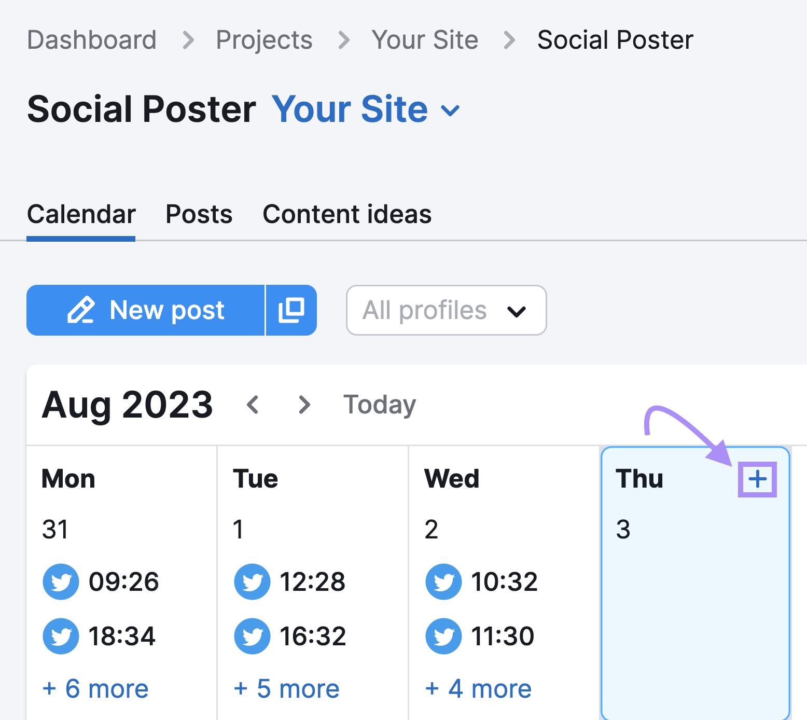Click the Today button

[379, 405]
